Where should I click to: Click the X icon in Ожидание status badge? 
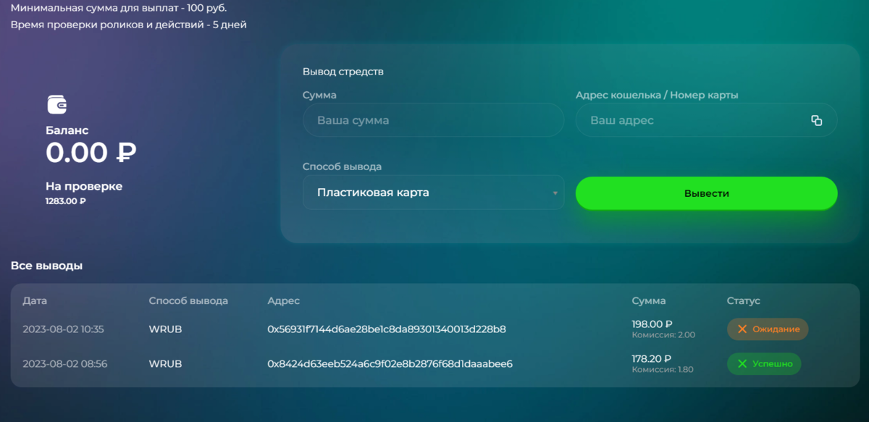pyautogui.click(x=742, y=329)
